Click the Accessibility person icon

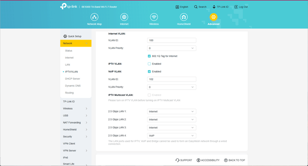click(x=198, y=160)
